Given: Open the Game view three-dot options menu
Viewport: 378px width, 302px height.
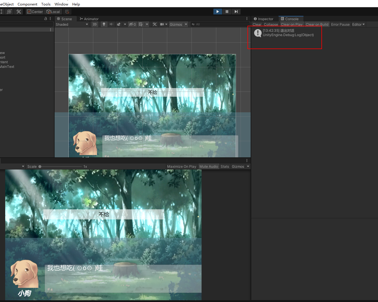Looking at the screenshot, I should click(x=247, y=161).
